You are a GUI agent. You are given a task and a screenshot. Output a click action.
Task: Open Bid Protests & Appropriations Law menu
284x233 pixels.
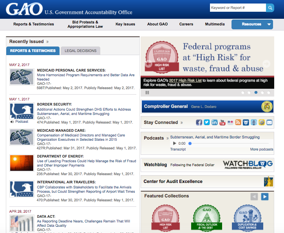[85, 24]
